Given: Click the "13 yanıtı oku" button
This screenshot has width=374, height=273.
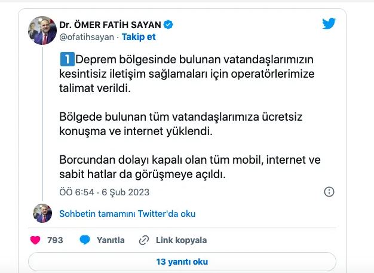Looking at the screenshot, I should [182, 262].
